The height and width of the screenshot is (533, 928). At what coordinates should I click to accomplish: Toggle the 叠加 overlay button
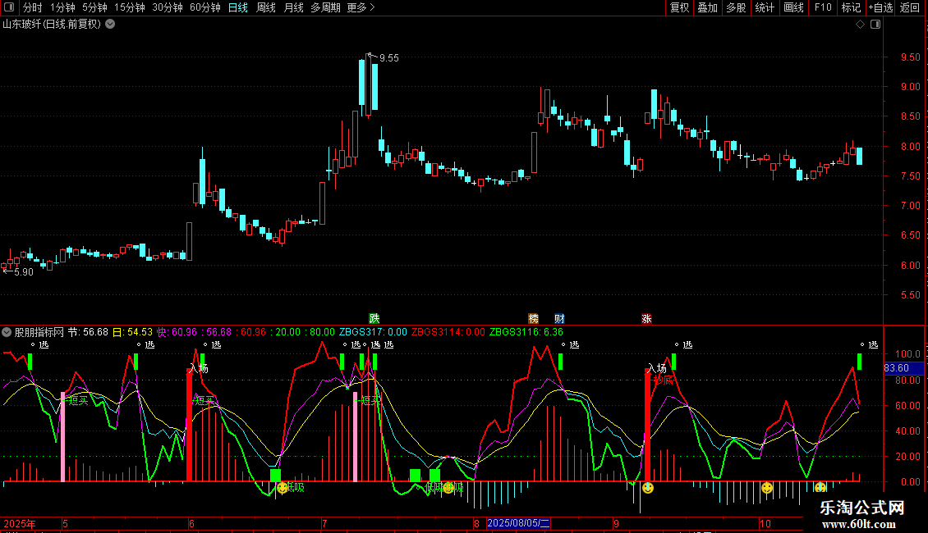(707, 8)
